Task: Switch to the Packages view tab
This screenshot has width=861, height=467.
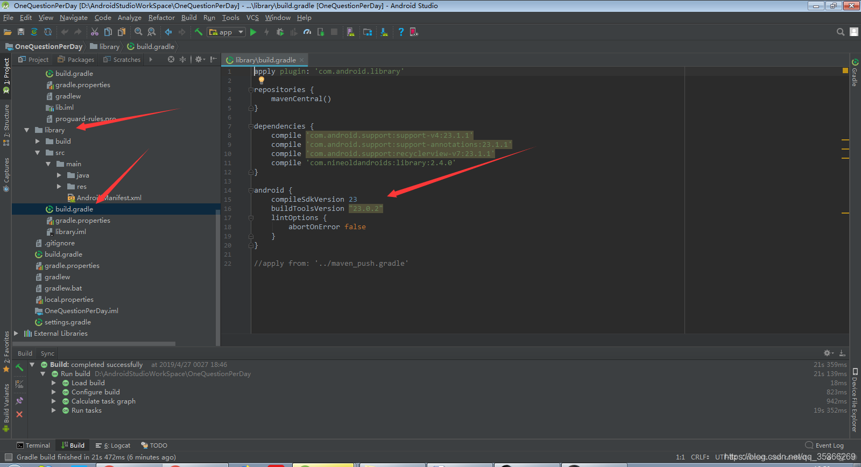Action: tap(76, 60)
